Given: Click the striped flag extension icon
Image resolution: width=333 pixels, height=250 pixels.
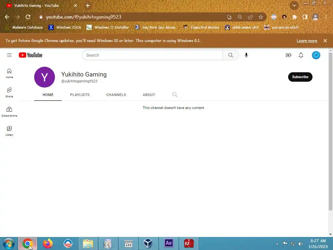Looking at the screenshot, I should [x=274, y=17].
